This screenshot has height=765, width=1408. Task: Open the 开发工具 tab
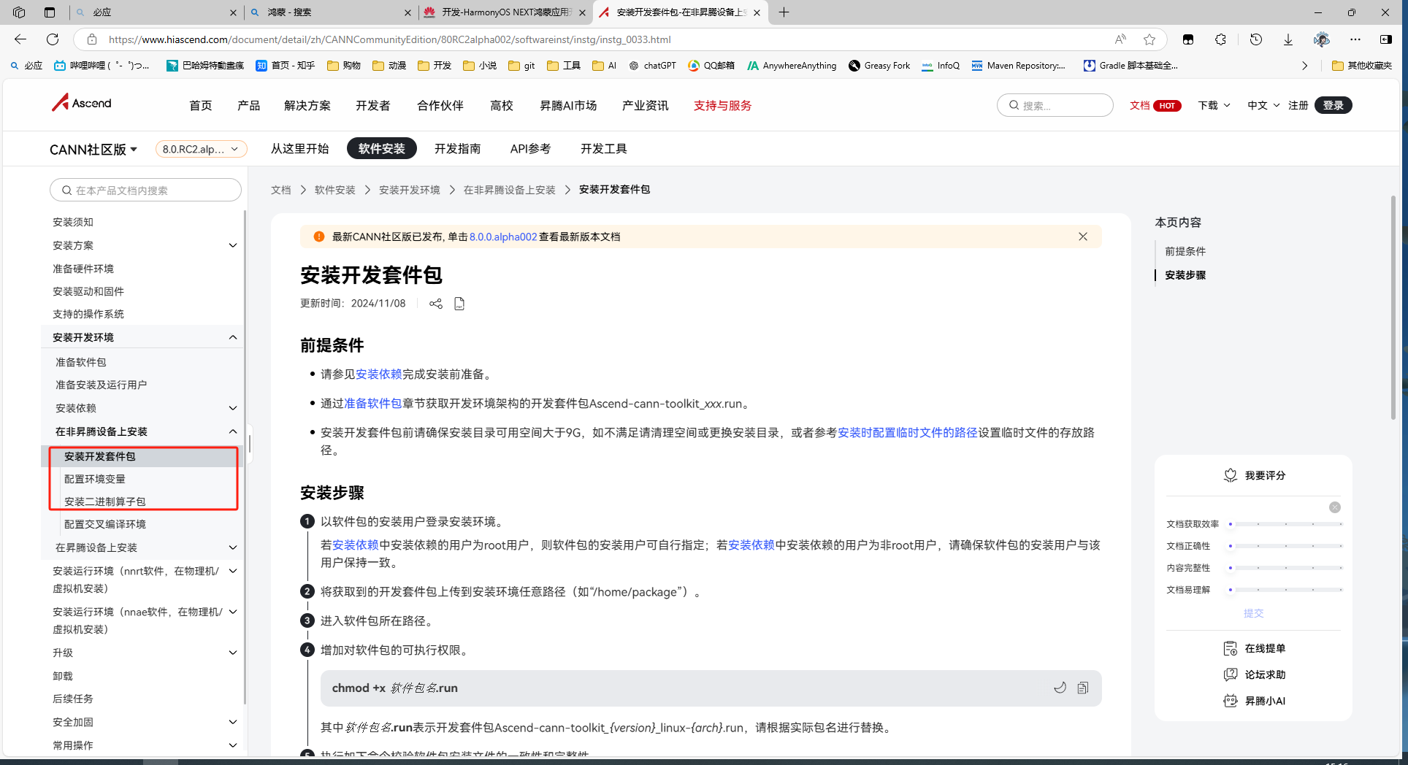603,149
